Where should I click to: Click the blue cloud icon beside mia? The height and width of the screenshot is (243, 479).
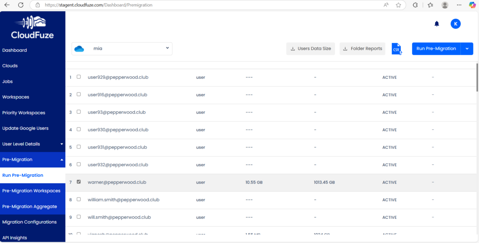(x=79, y=49)
